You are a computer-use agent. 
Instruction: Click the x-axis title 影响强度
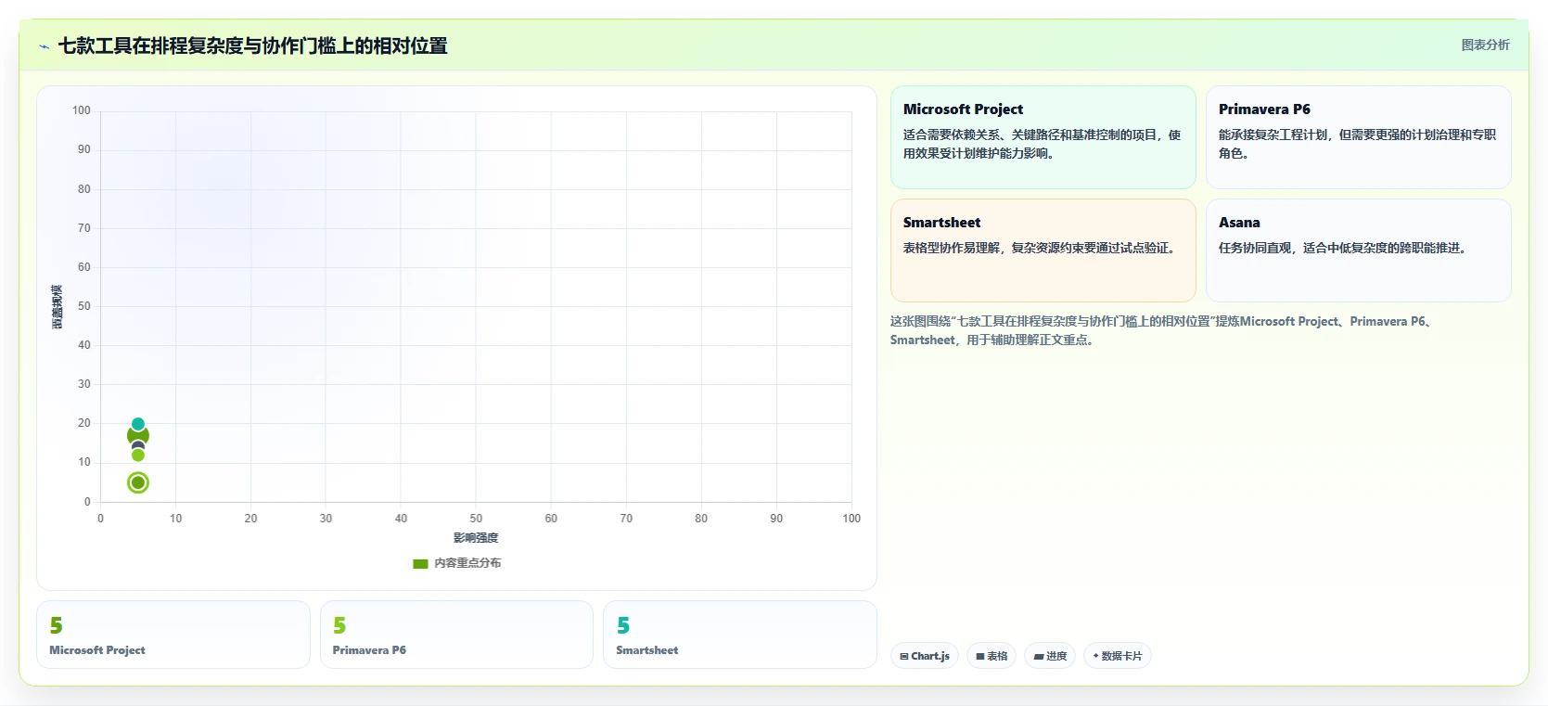click(476, 538)
